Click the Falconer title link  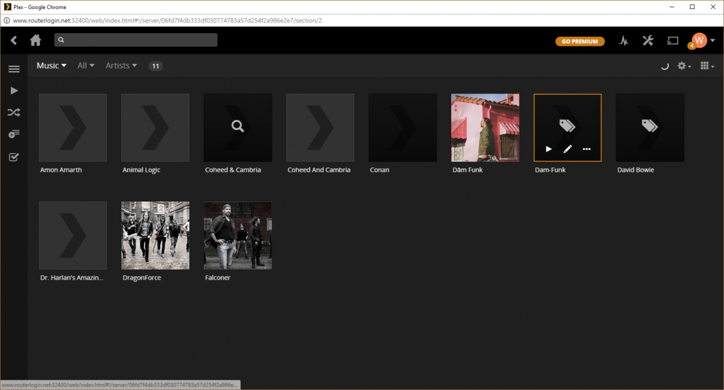coord(218,278)
